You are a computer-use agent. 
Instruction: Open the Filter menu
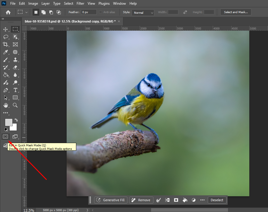(80, 3)
